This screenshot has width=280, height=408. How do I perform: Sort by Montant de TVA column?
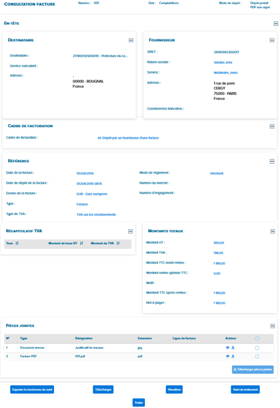click(118, 243)
